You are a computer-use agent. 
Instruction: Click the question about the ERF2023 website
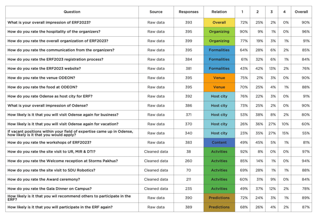click(x=44, y=69)
